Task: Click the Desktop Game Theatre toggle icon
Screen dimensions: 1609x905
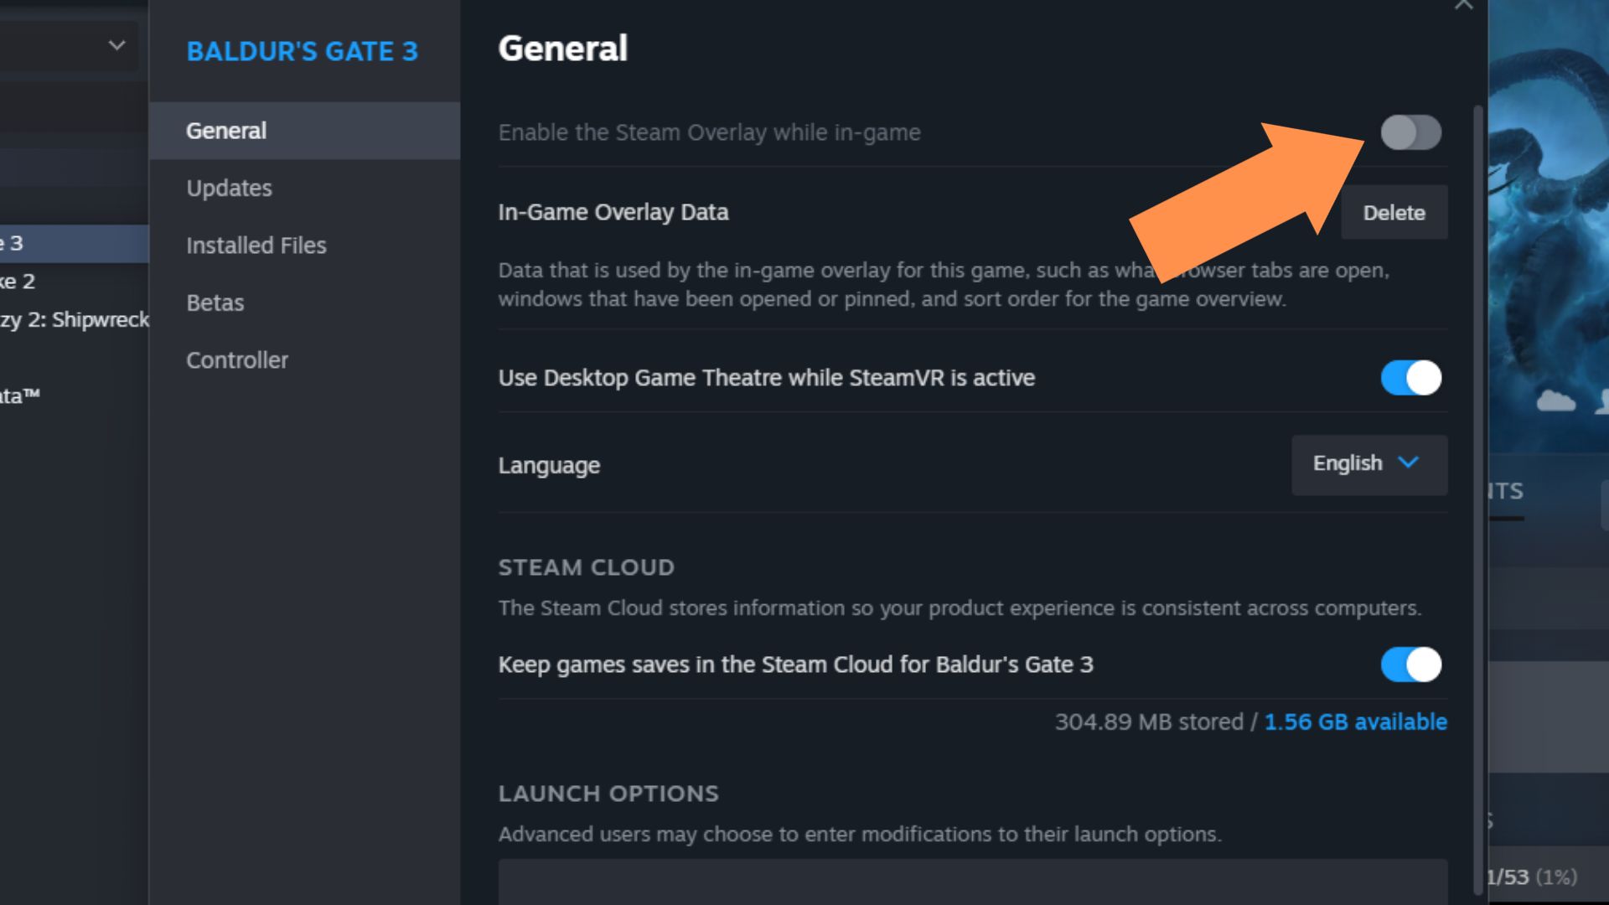Action: click(1410, 378)
